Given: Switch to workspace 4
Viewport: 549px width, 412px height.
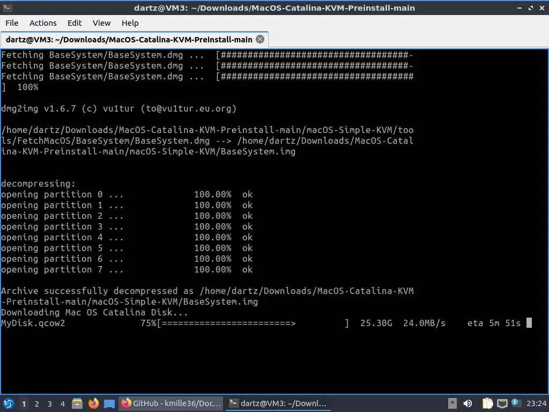Looking at the screenshot, I should point(63,404).
